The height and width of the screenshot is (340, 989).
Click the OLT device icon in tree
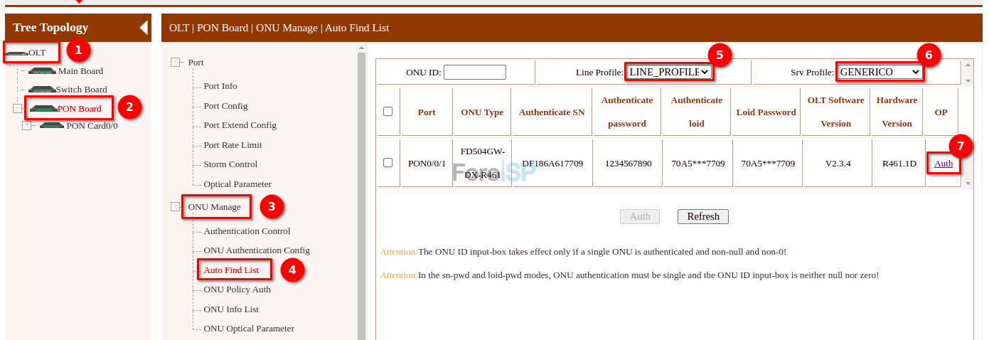point(17,53)
